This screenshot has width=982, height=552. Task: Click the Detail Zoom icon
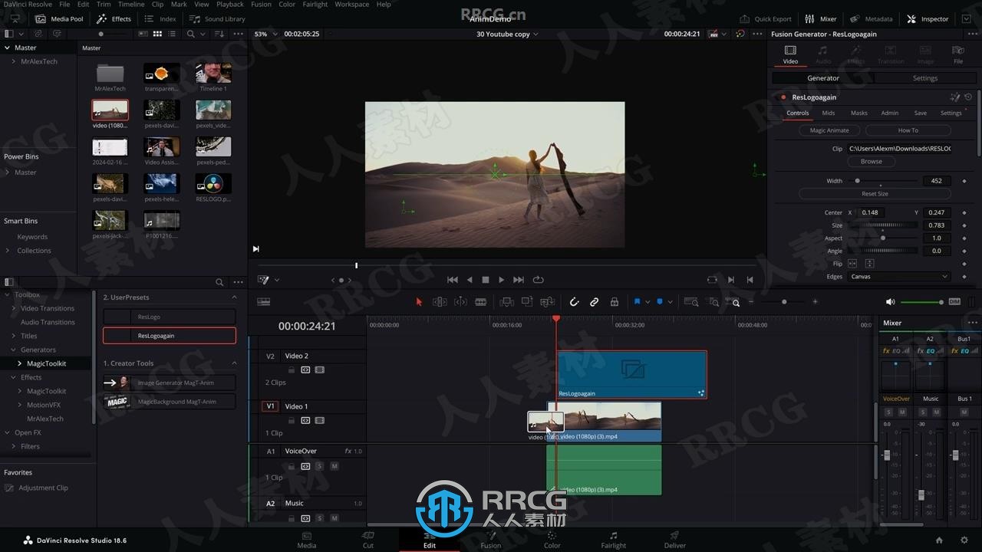(x=713, y=302)
